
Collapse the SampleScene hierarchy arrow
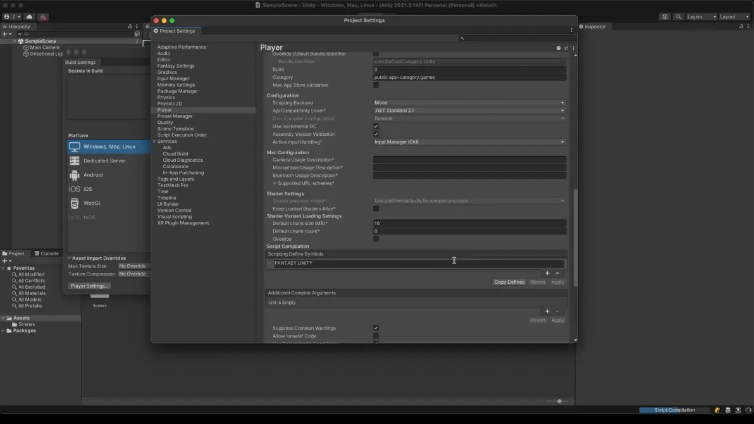(x=15, y=41)
